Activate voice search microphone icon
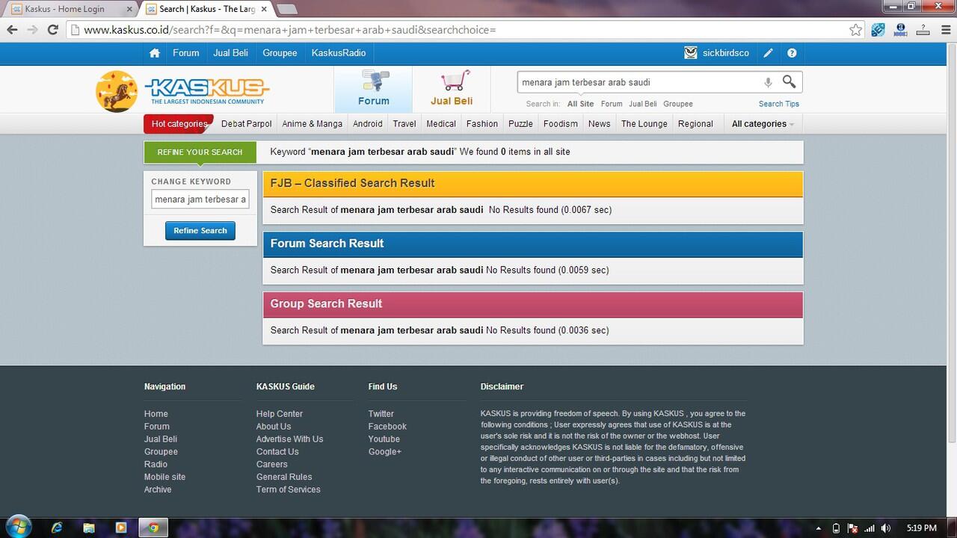Image resolution: width=957 pixels, height=538 pixels. pyautogui.click(x=767, y=82)
